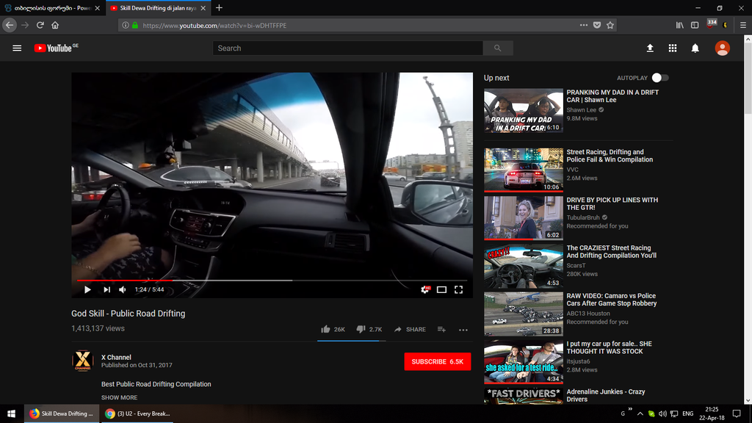Toggle Firefox sidebar view

coord(695,25)
